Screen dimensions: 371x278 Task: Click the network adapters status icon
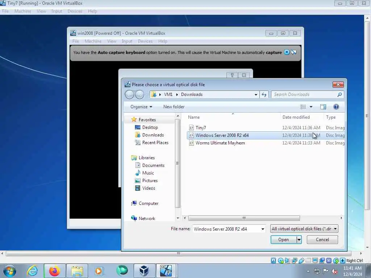(x=294, y=261)
